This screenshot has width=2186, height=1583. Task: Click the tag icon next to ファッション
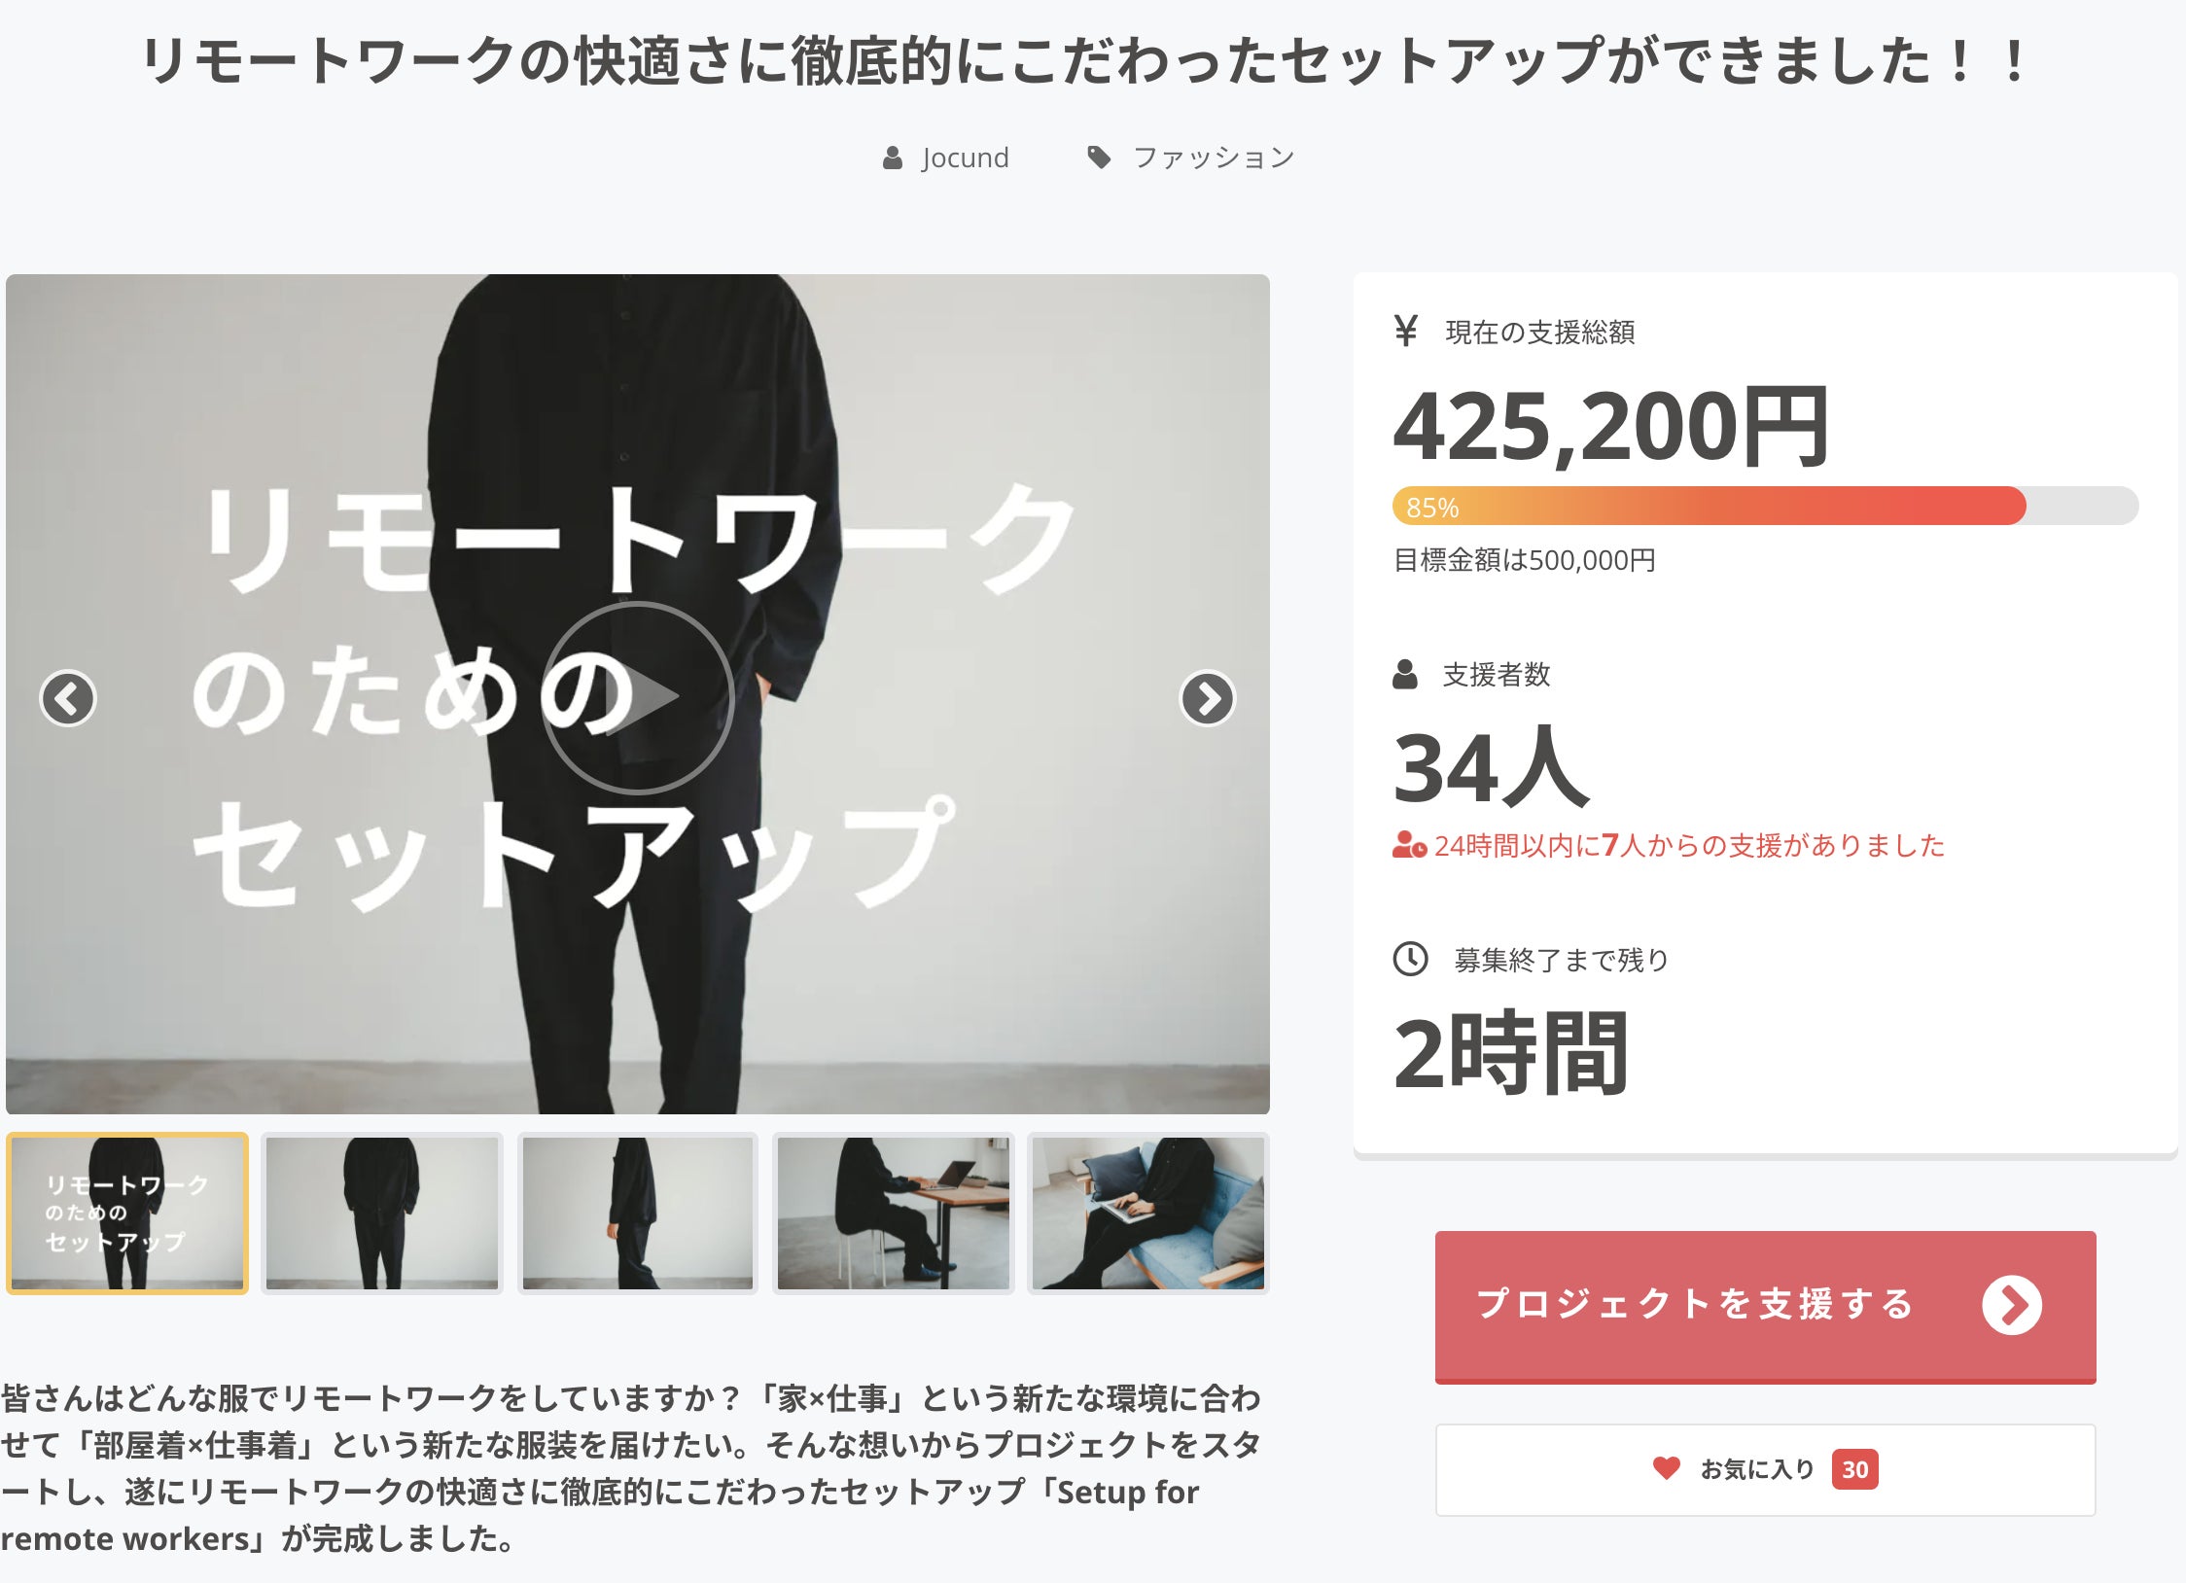point(1099,158)
